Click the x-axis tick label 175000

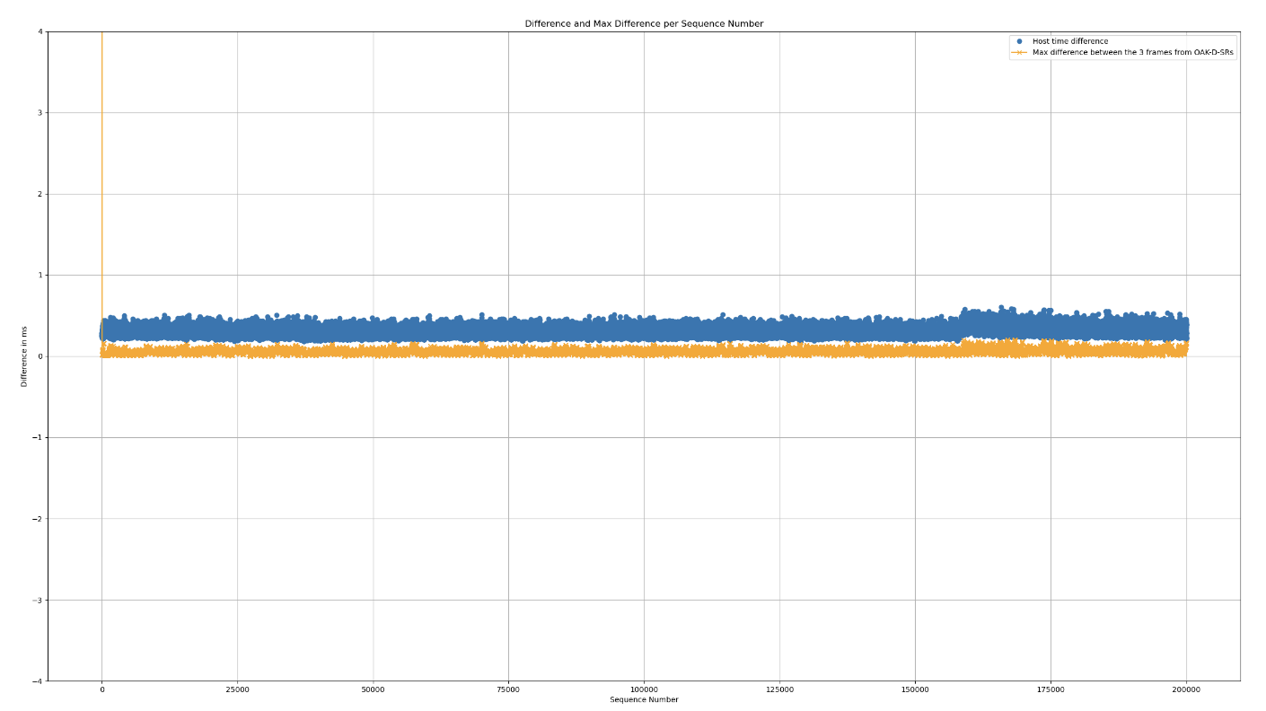1051,689
